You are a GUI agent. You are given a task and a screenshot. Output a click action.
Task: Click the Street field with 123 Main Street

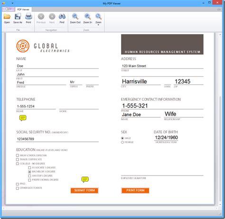162,66
